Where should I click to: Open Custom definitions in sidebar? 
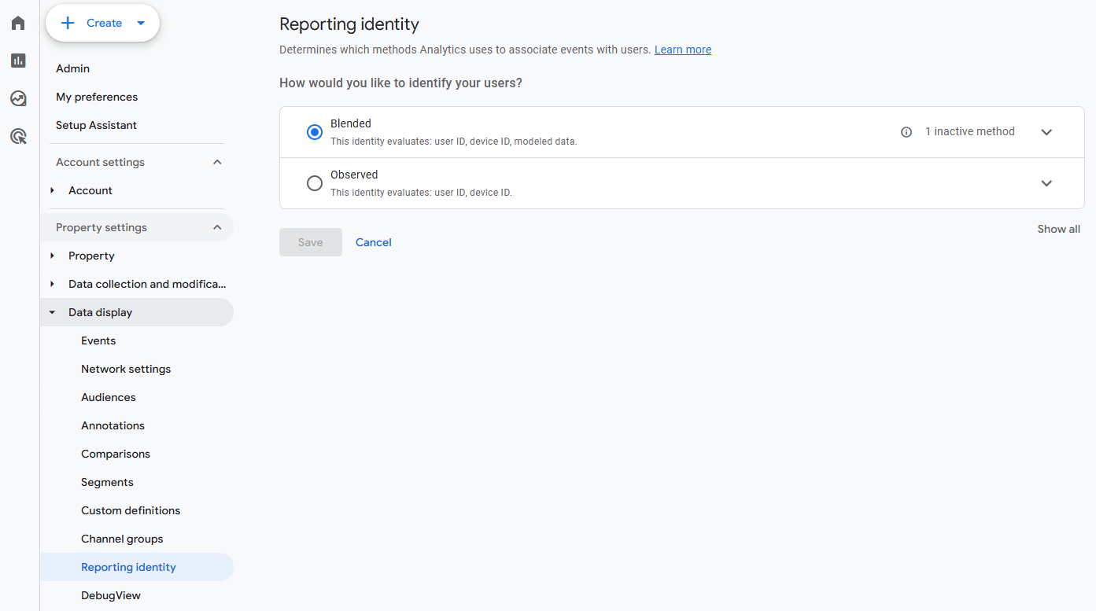coord(131,510)
